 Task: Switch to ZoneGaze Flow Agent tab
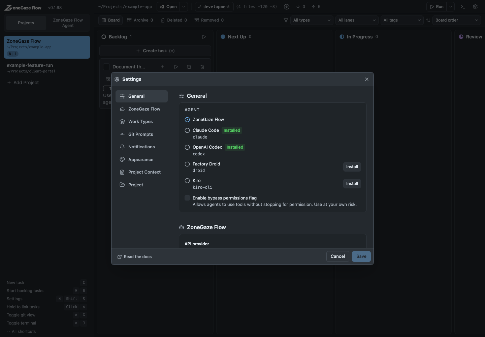[68, 23]
